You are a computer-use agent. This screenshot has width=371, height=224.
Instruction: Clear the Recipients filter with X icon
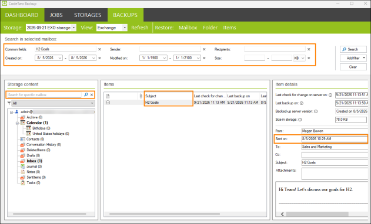click(x=309, y=49)
